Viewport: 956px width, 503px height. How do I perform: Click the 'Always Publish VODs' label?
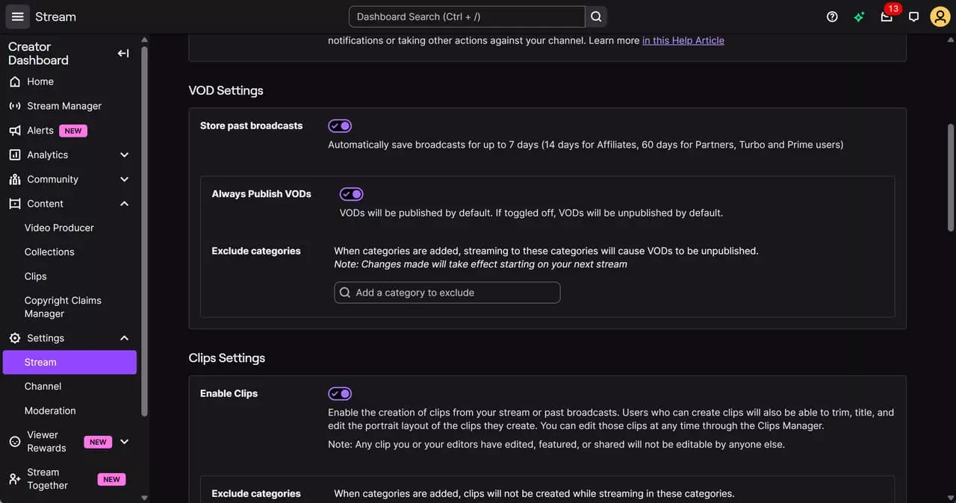tap(261, 193)
